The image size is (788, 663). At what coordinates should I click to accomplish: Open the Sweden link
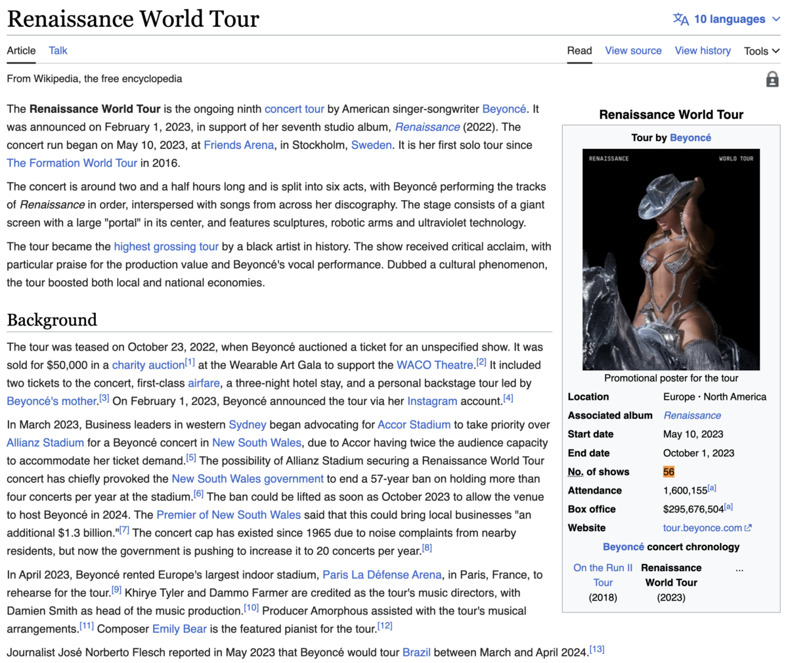[x=371, y=145]
